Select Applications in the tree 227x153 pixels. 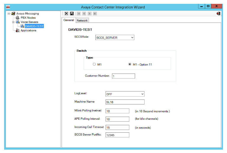[x=28, y=30]
